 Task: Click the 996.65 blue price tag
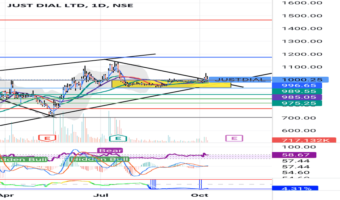tap(297, 85)
